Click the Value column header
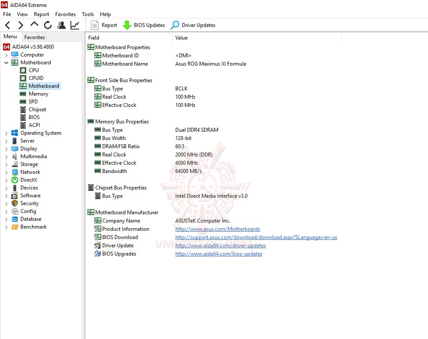Viewport: 428px width, 339px height. coord(257,38)
